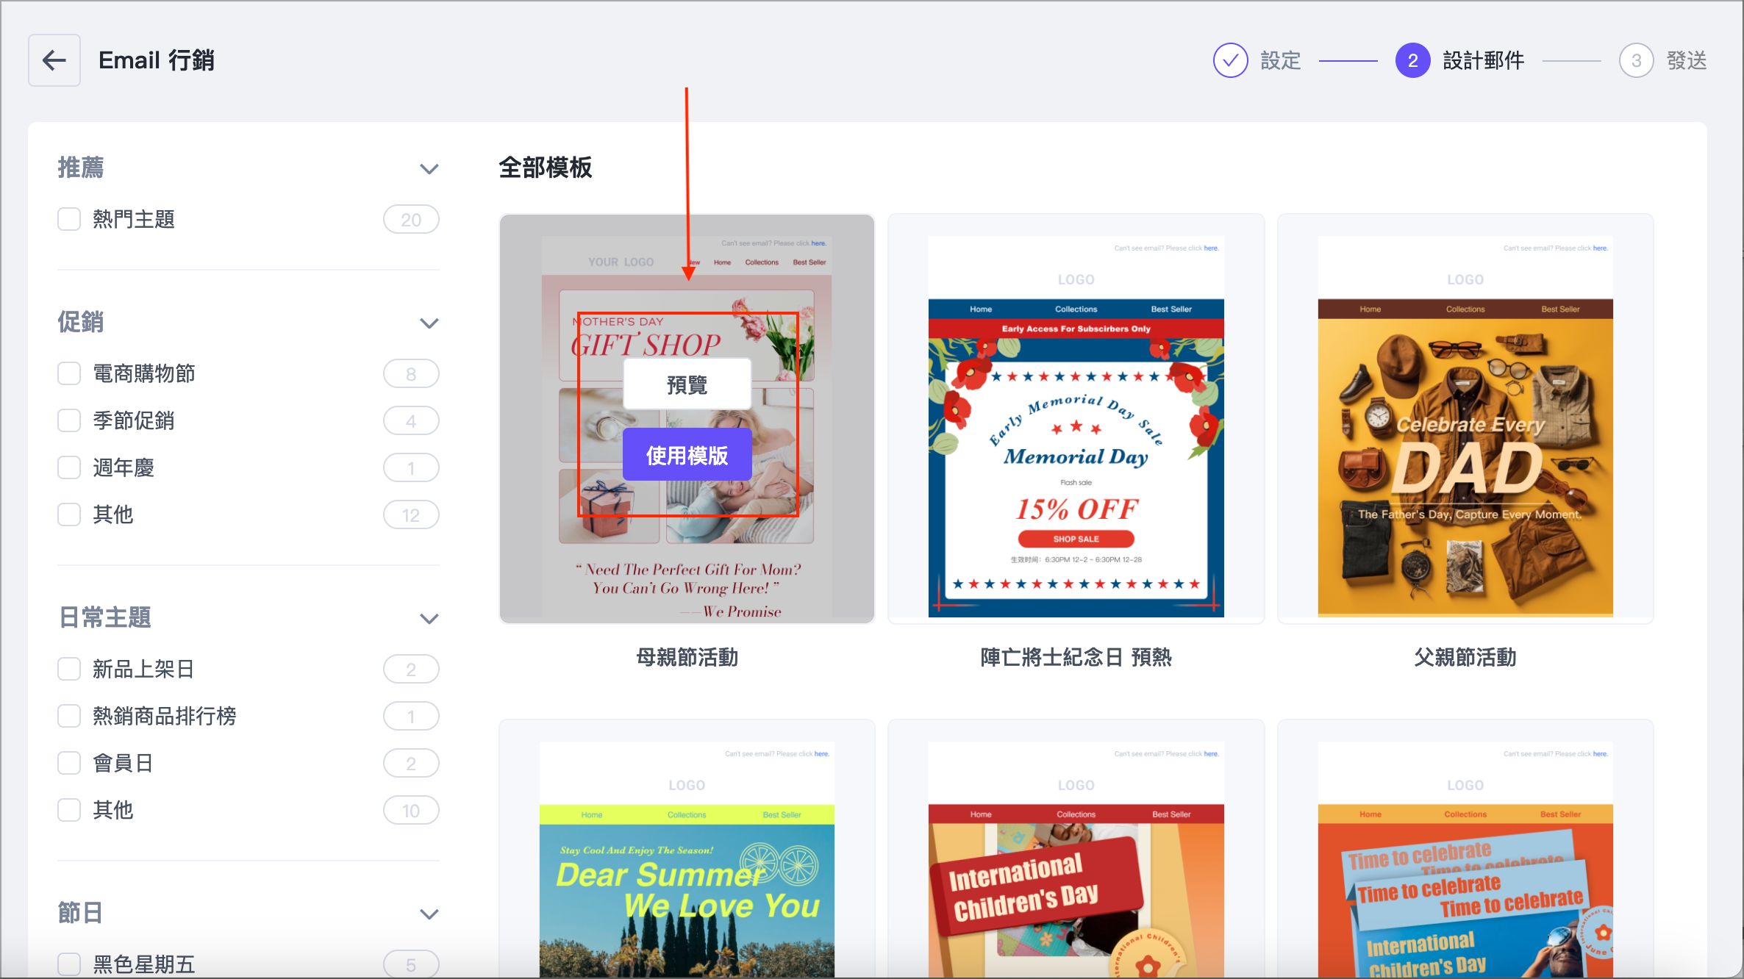
Task: Open the red International Children's Day template
Action: [x=1076, y=849]
